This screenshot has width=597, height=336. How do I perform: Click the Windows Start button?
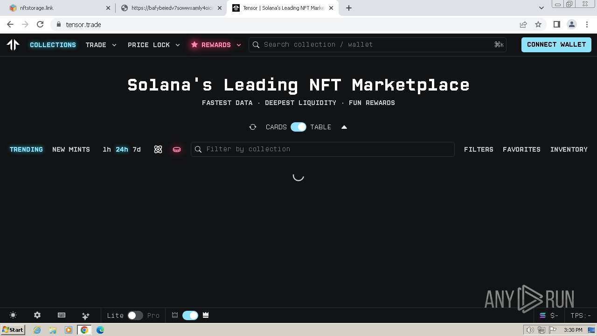(x=13, y=330)
